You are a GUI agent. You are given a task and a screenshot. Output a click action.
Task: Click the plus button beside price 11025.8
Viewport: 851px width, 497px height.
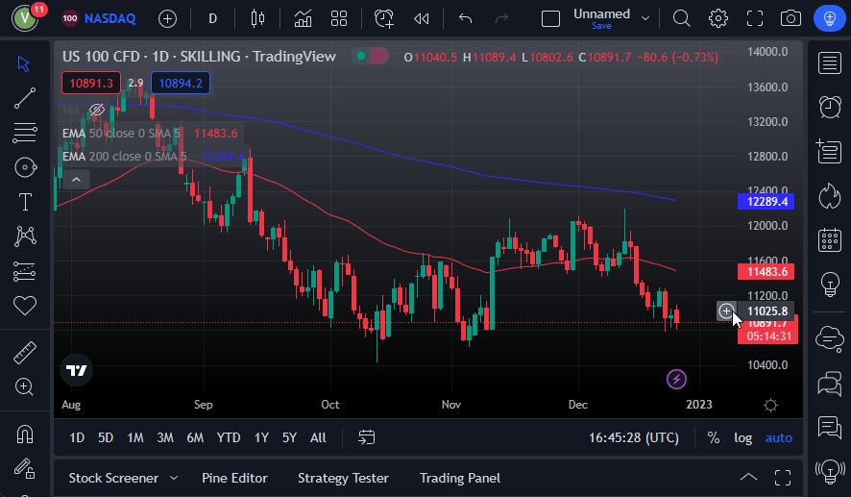(x=726, y=311)
